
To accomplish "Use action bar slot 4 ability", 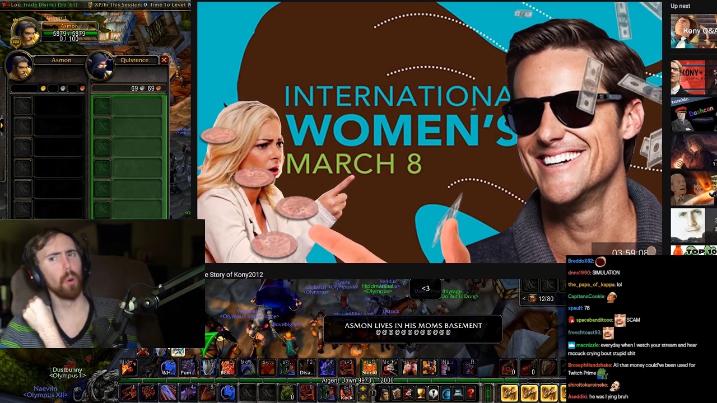I will 188,392.
